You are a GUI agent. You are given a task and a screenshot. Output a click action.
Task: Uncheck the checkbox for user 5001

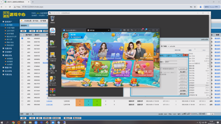tap(22, 39)
